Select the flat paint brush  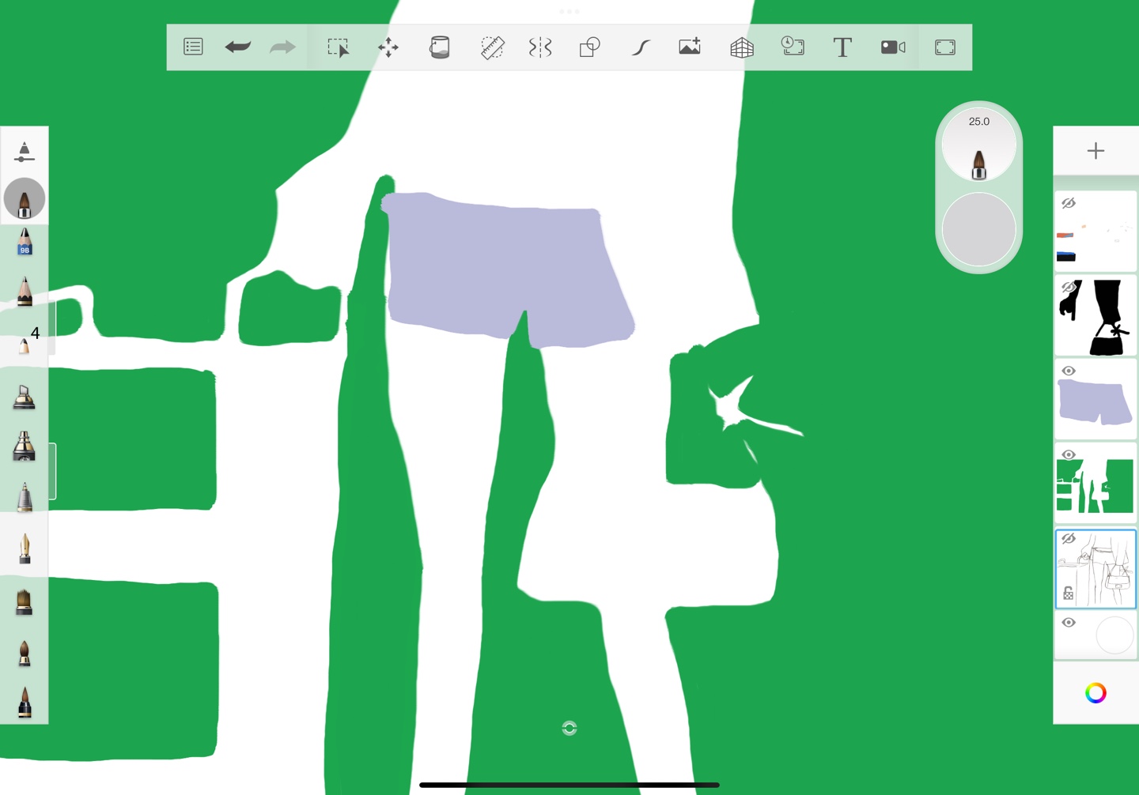coord(24,601)
